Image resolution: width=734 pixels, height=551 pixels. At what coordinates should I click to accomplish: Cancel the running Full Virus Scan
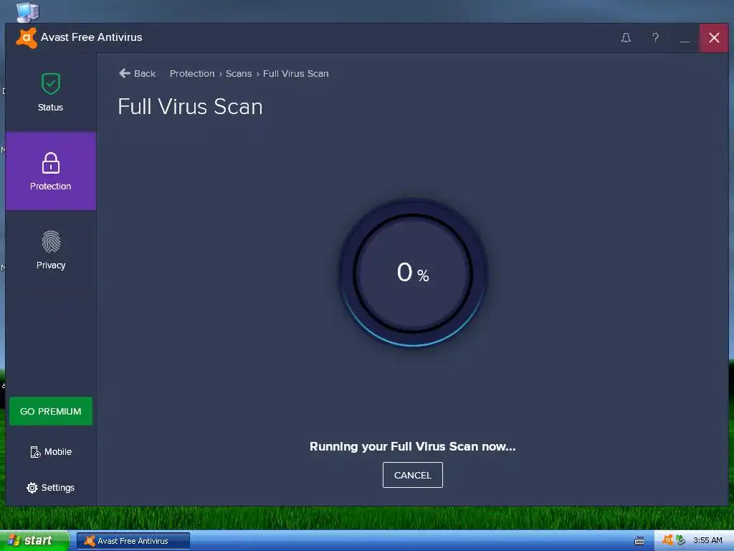point(412,475)
